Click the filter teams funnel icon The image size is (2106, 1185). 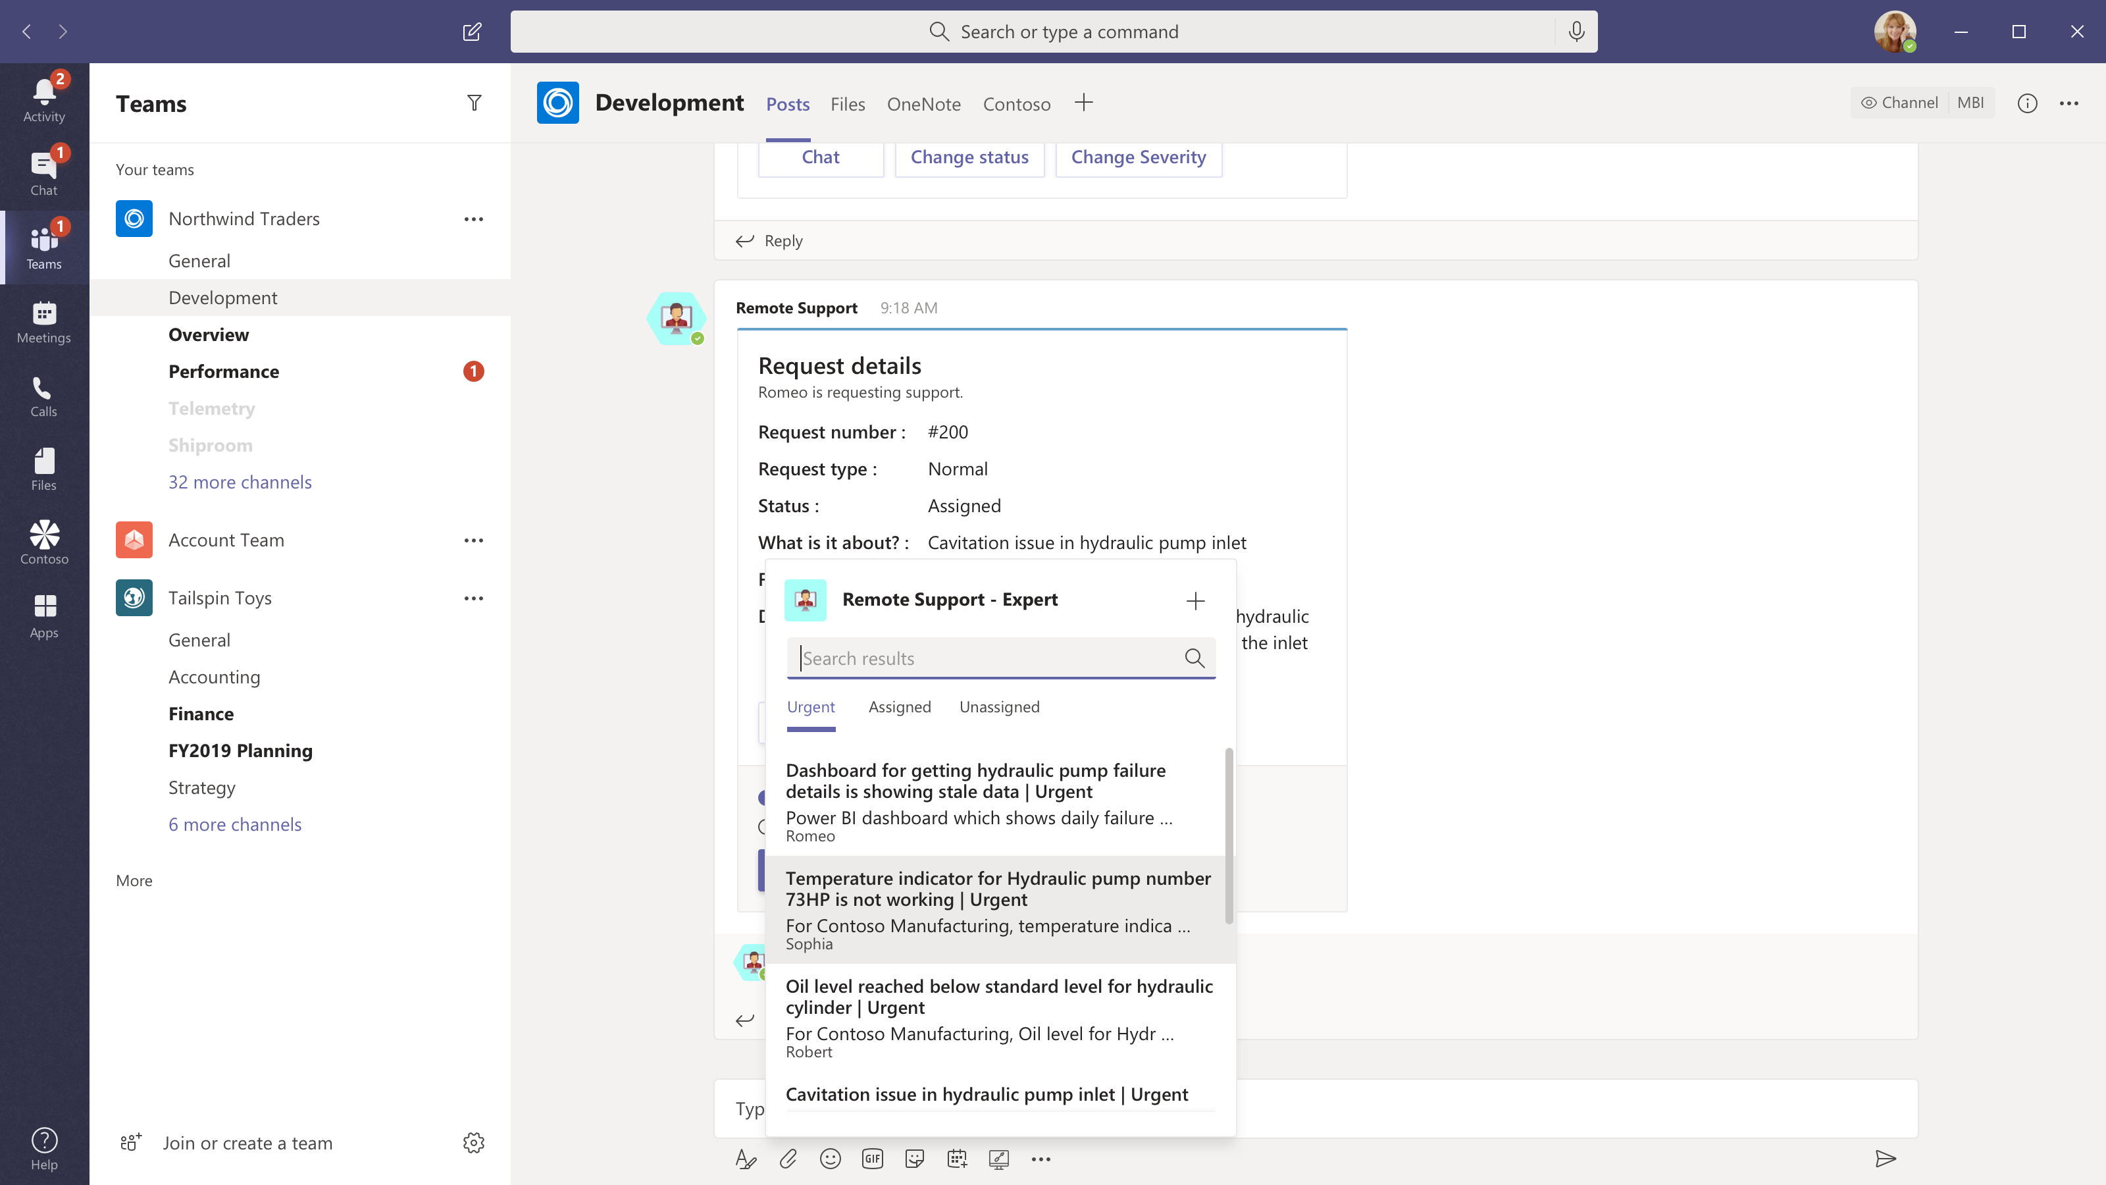click(474, 103)
